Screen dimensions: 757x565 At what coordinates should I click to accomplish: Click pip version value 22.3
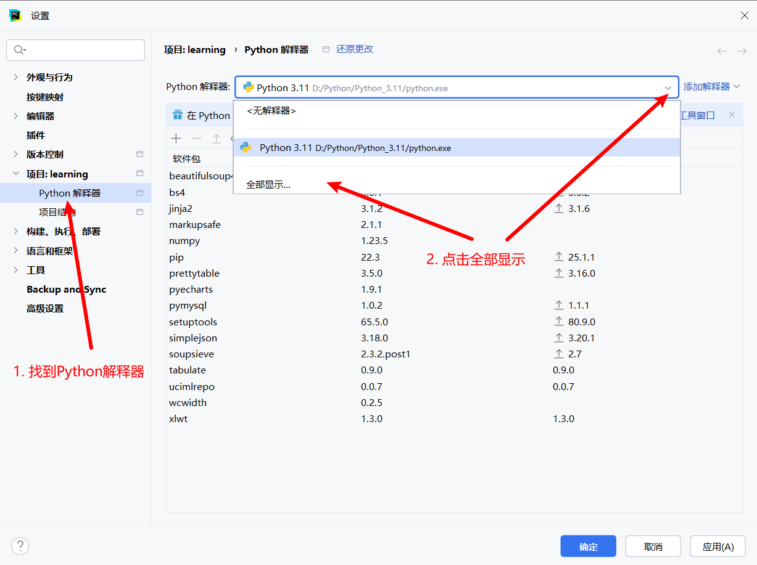tap(370, 257)
